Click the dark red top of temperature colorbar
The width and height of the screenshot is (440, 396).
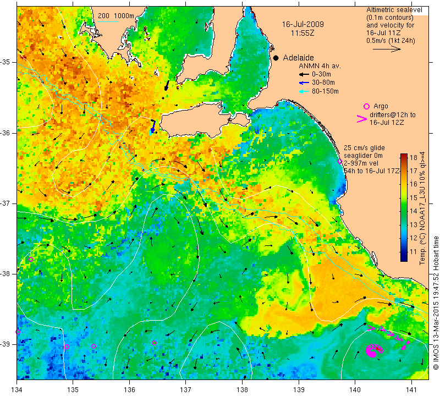[404, 156]
